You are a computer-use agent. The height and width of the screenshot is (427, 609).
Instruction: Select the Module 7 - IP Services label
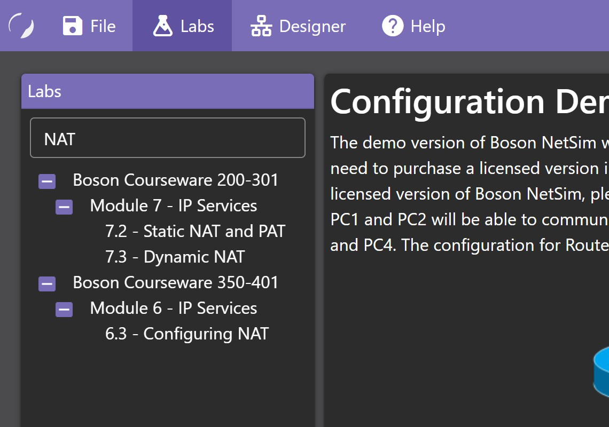tap(173, 205)
